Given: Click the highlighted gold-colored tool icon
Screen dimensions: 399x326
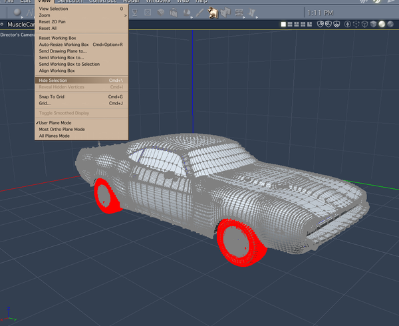Looking at the screenshot, I should pyautogui.click(x=213, y=13).
